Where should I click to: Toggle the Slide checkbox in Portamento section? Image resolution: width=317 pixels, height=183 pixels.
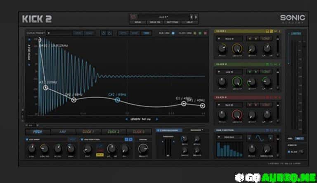click(x=289, y=152)
